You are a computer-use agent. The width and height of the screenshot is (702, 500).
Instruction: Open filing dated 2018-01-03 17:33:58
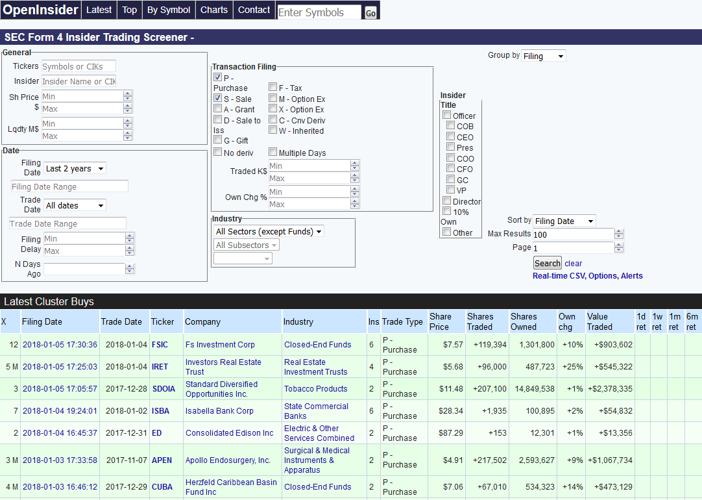(x=60, y=460)
